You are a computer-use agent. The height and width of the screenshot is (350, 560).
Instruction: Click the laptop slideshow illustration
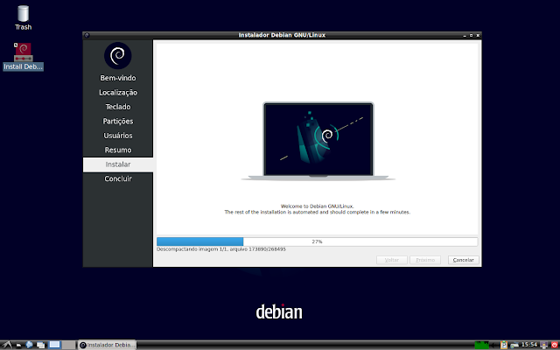click(x=318, y=142)
